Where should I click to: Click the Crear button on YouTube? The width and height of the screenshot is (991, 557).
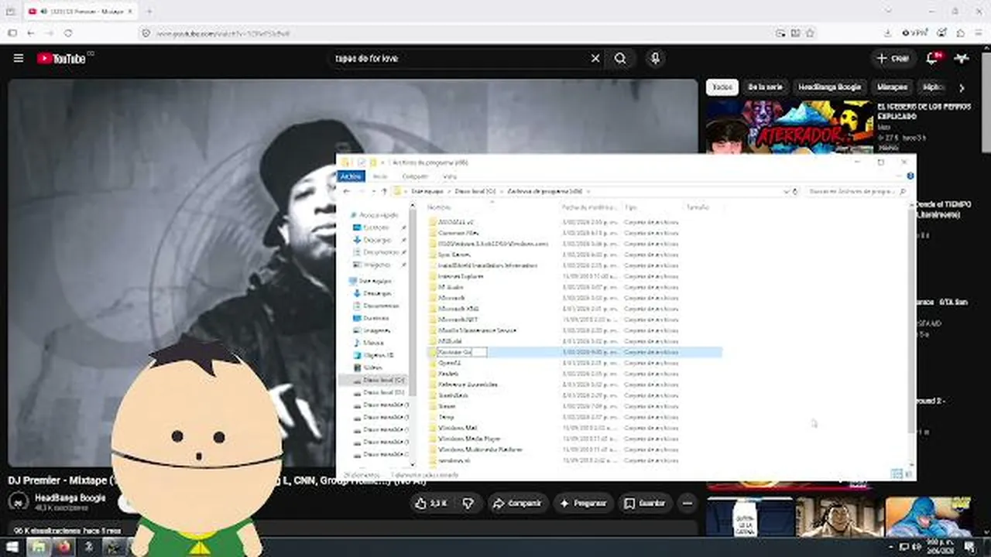click(x=893, y=58)
